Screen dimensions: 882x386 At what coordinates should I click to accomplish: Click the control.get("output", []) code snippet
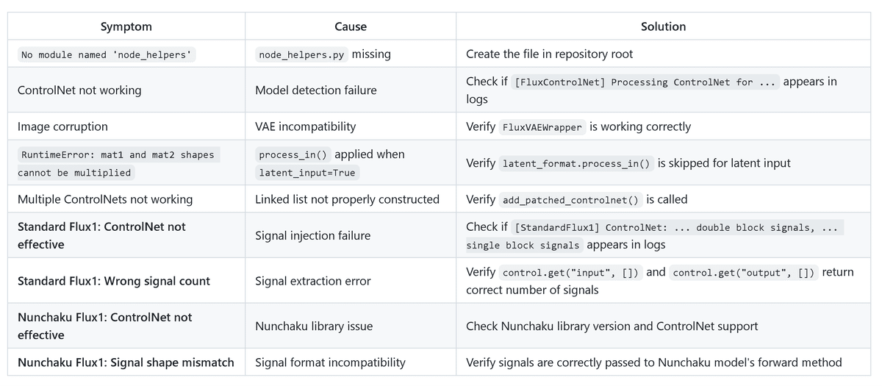[743, 273]
